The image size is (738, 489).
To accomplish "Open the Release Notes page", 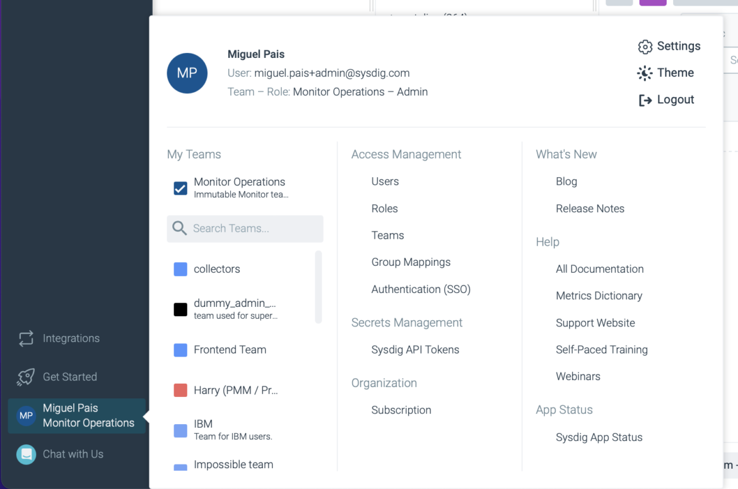I will tap(590, 208).
